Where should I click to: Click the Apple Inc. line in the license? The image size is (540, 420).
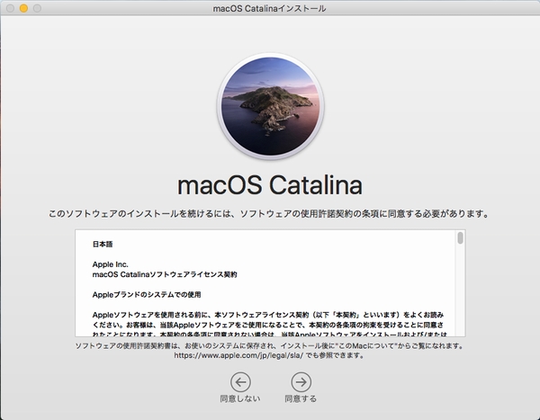tap(110, 264)
